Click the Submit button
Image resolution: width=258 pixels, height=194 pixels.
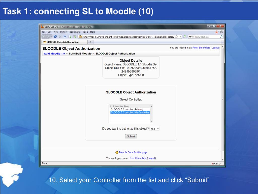click(131, 136)
